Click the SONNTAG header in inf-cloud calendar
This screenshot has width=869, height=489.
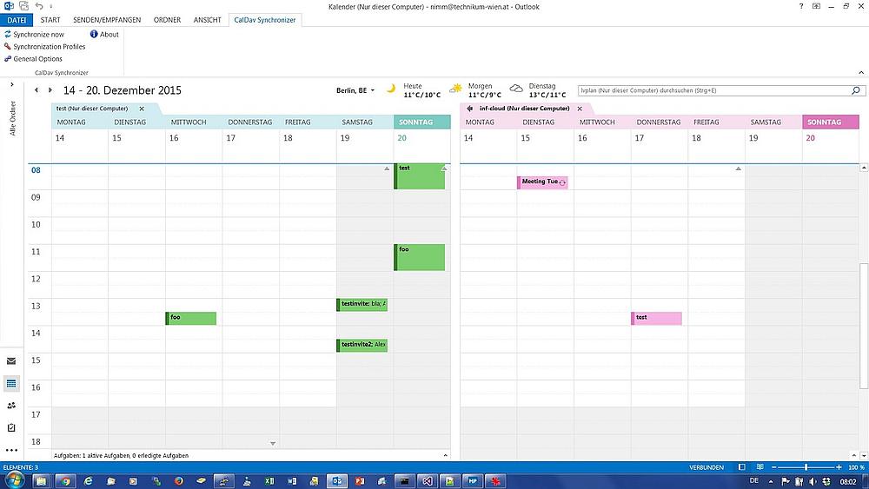click(830, 122)
